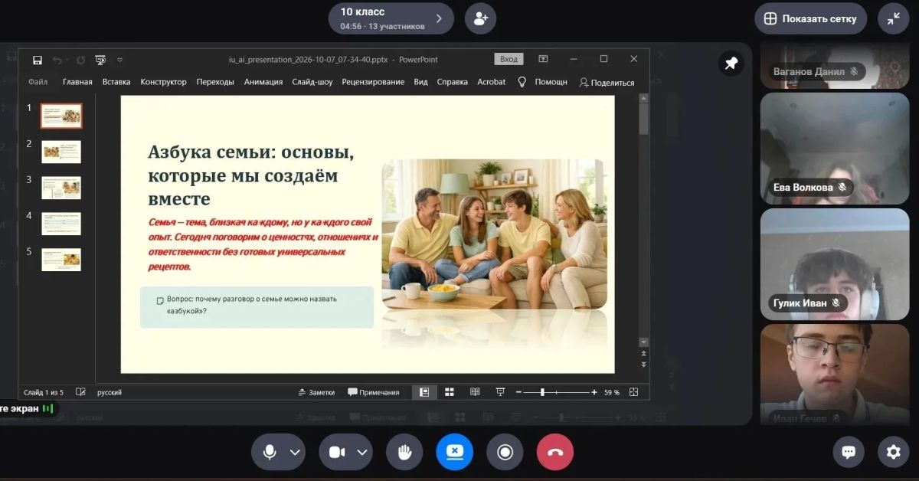Select slide 4 thumbnail
This screenshot has width=919, height=481.
61,224
